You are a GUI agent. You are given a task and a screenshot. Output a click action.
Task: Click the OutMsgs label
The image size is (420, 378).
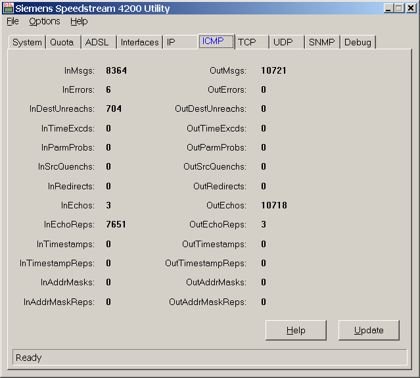tap(228, 70)
